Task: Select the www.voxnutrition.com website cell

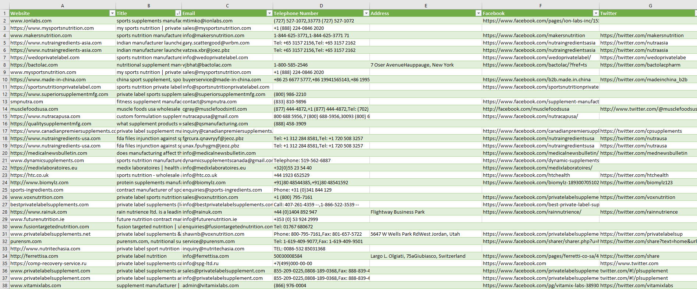Action: [x=63, y=197]
